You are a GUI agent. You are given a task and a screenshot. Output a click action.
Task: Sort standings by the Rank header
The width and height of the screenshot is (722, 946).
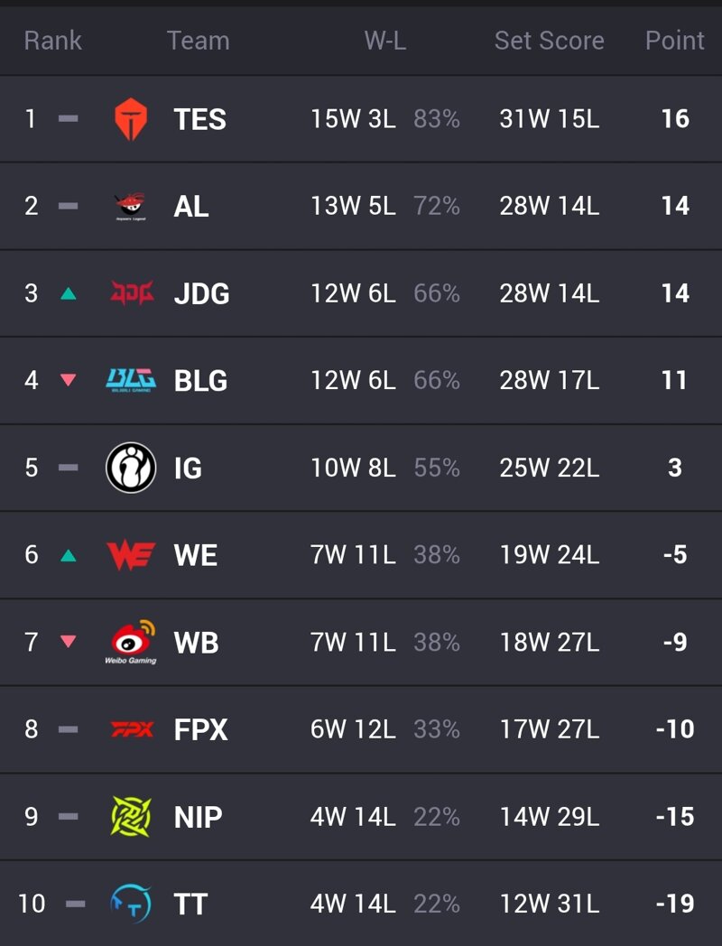52,41
